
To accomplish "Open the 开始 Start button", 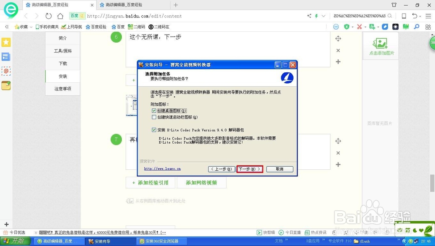I will 15,241.
